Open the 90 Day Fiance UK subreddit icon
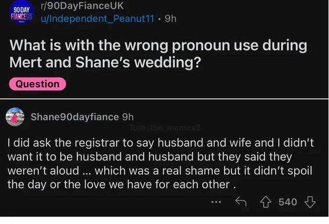 pos(20,13)
